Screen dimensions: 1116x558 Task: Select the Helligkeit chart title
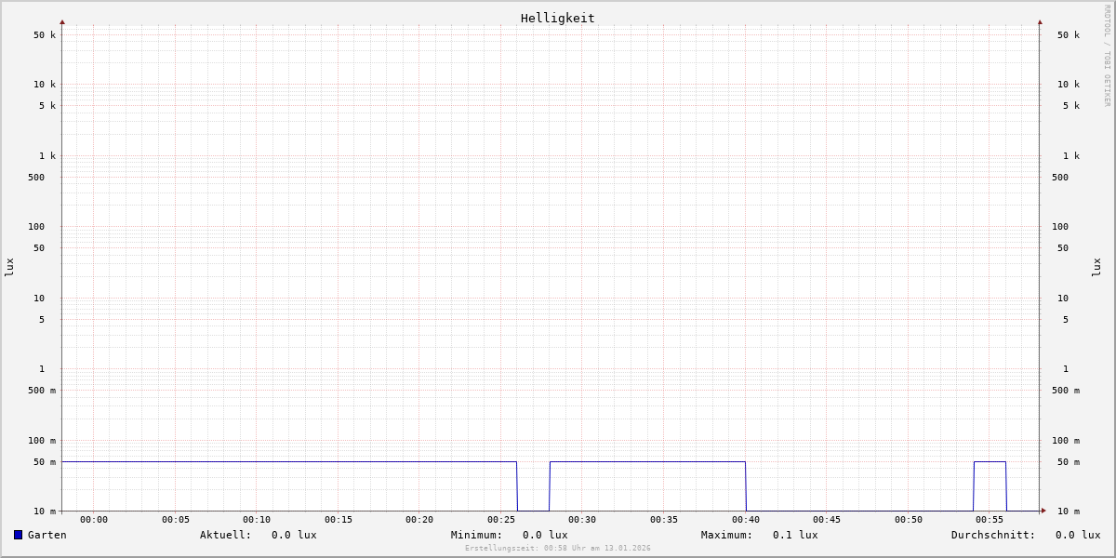557,18
